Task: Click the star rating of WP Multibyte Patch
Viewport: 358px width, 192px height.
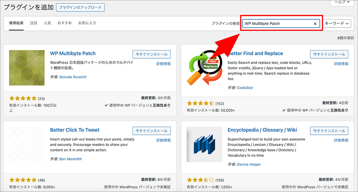Action: [23, 99]
